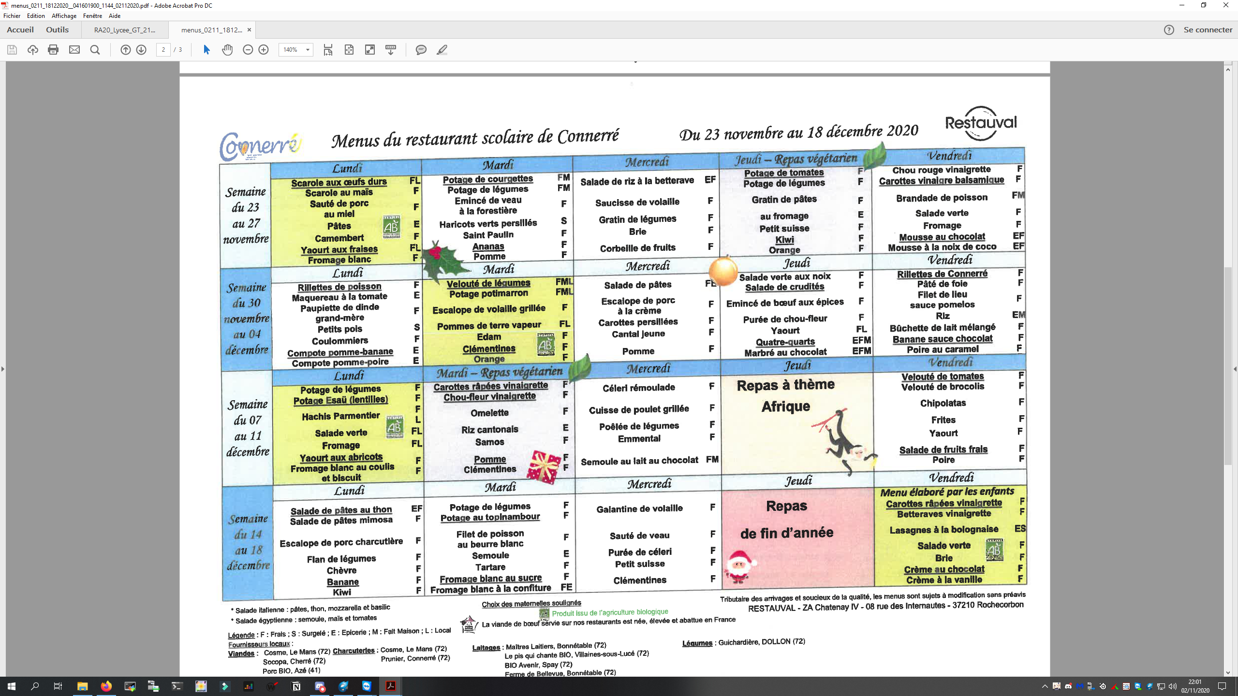
Task: Zoom in with the plus button
Action: 264,50
